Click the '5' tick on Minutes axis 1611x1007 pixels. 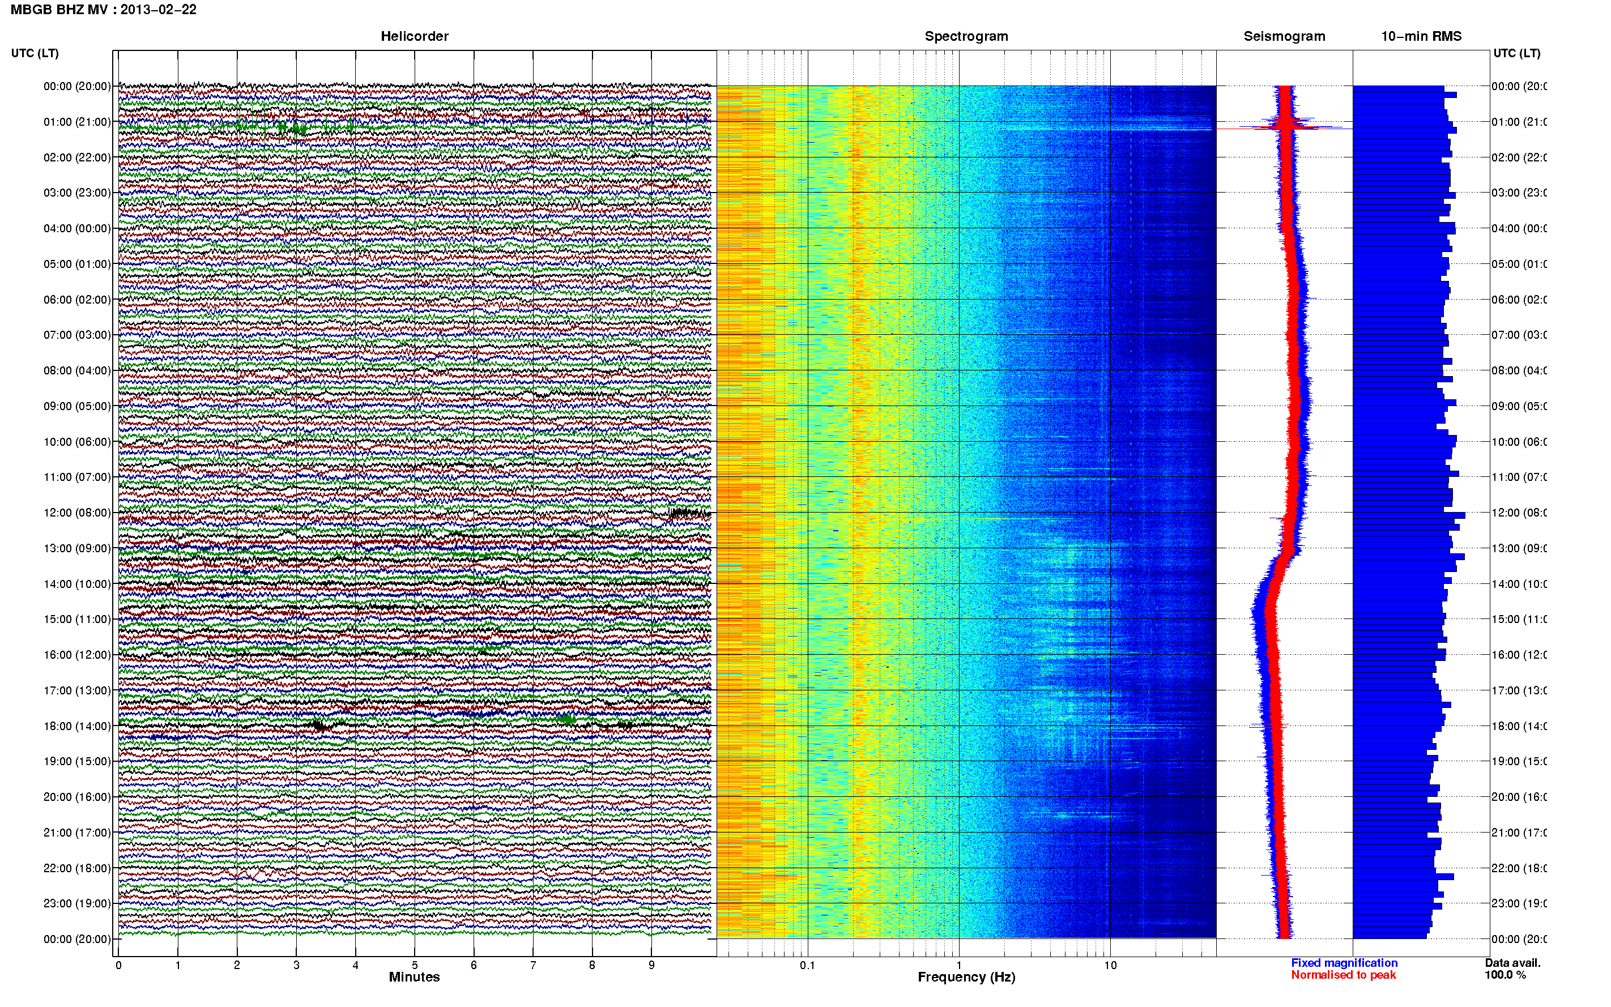click(x=414, y=965)
